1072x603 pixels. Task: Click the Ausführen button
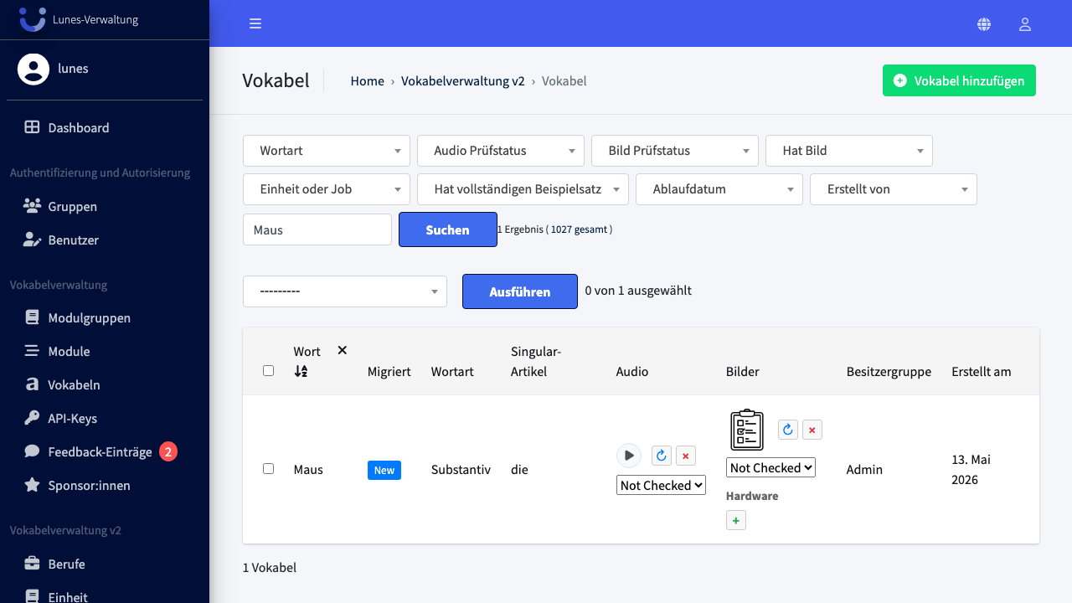click(x=520, y=291)
